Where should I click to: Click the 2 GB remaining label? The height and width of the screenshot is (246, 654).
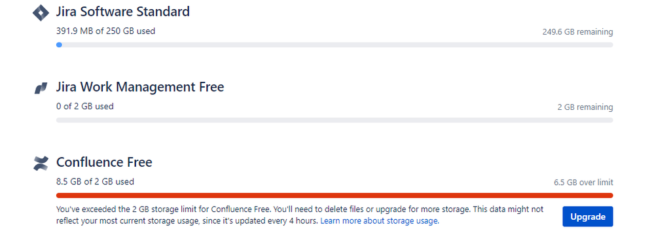[585, 107]
